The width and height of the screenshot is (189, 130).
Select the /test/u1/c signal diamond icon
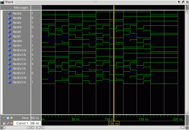pyautogui.click(x=9, y=59)
